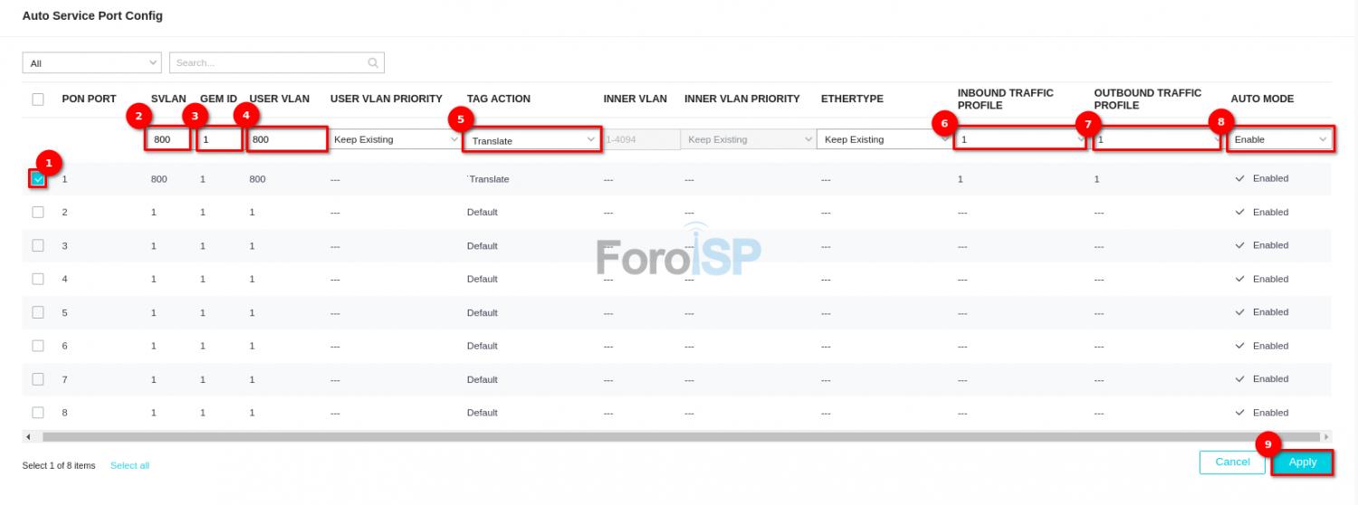The width and height of the screenshot is (1358, 505).
Task: Click into the Search text box
Action: tap(269, 63)
